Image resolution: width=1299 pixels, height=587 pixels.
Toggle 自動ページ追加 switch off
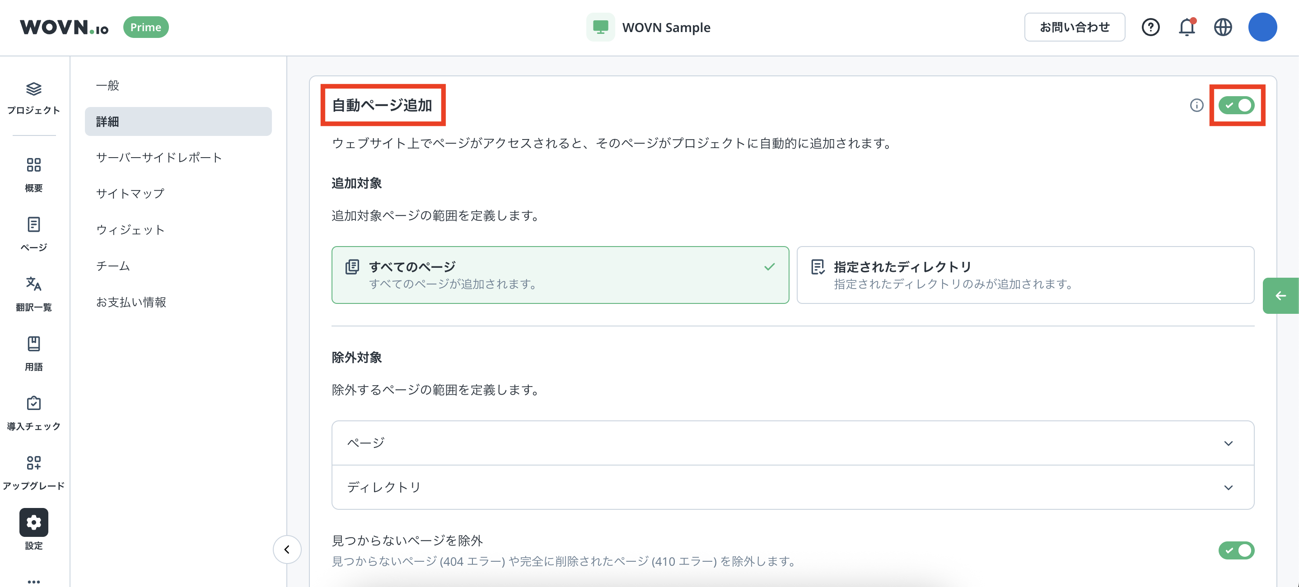[1236, 105]
